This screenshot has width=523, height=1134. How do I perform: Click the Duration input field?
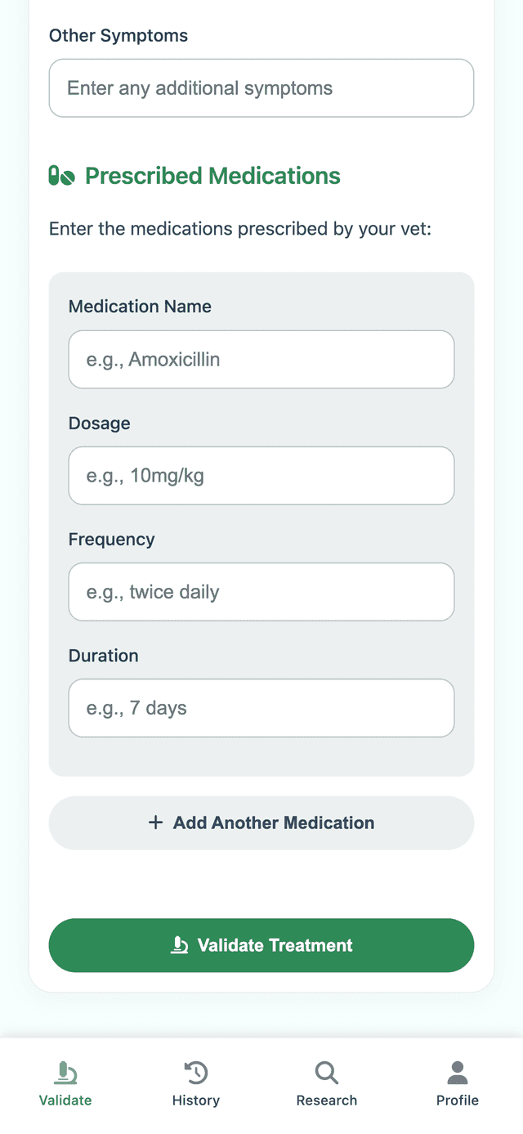pos(261,707)
